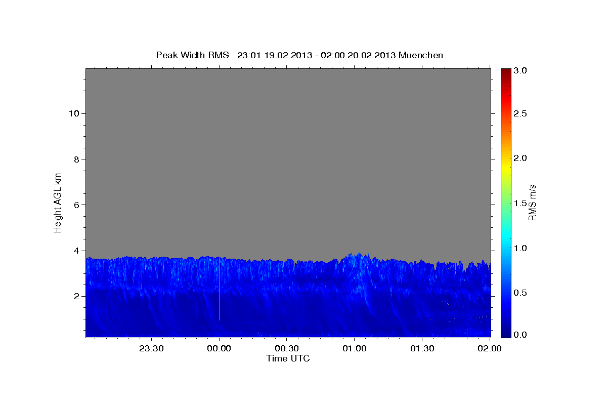
Task: Click the 'Muenchen' location in title
Action: (x=421, y=55)
